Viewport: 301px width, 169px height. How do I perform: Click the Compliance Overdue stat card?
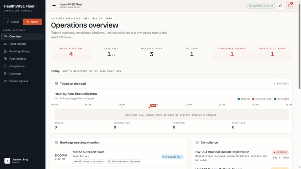(x=232, y=52)
